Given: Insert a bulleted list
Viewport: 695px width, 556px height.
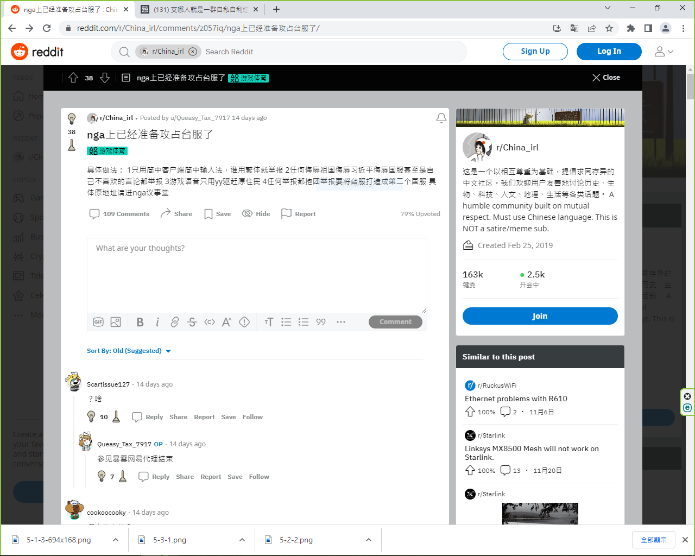Looking at the screenshot, I should 286,322.
